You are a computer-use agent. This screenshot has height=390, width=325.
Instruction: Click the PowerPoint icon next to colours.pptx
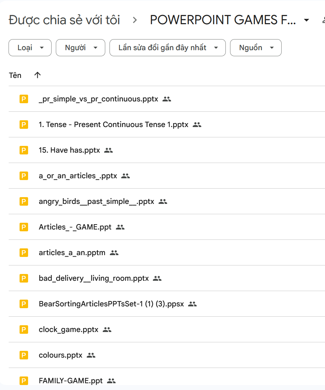[x=24, y=355]
